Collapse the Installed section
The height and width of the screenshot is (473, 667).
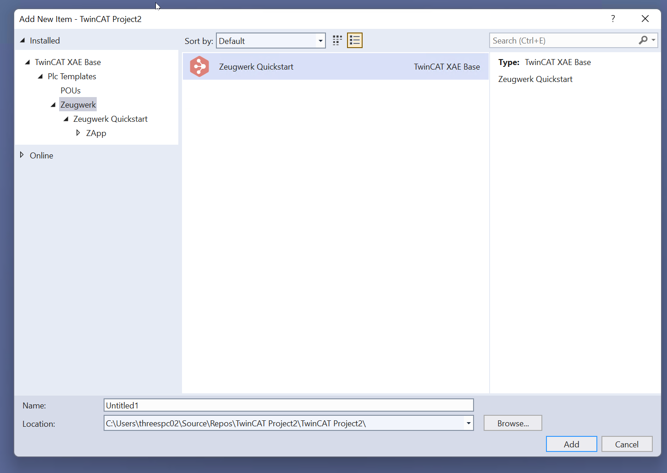(x=22, y=40)
